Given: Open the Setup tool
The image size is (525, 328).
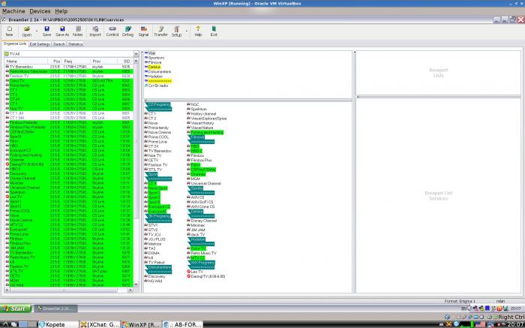Looking at the screenshot, I should (x=176, y=32).
